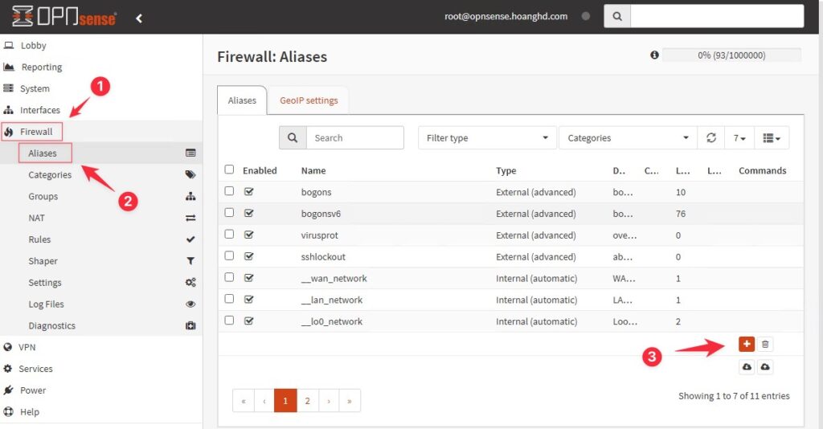Click the table usage progress bar 0% (93/1000000)
Viewport: 823px width, 429px height.
tap(731, 55)
